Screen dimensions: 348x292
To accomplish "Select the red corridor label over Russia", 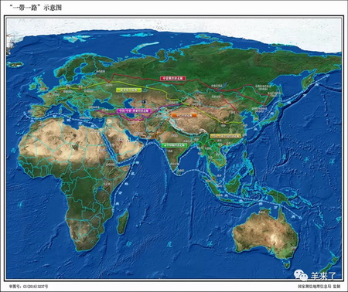I will [x=172, y=78].
